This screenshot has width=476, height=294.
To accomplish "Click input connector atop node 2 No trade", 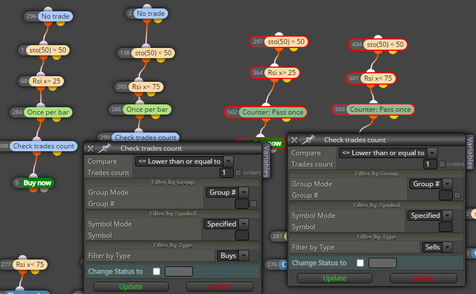I will [147, 7].
